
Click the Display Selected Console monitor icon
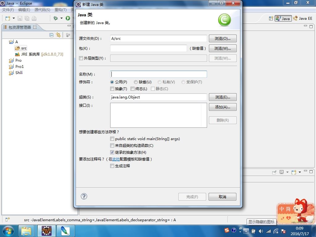click(281, 172)
